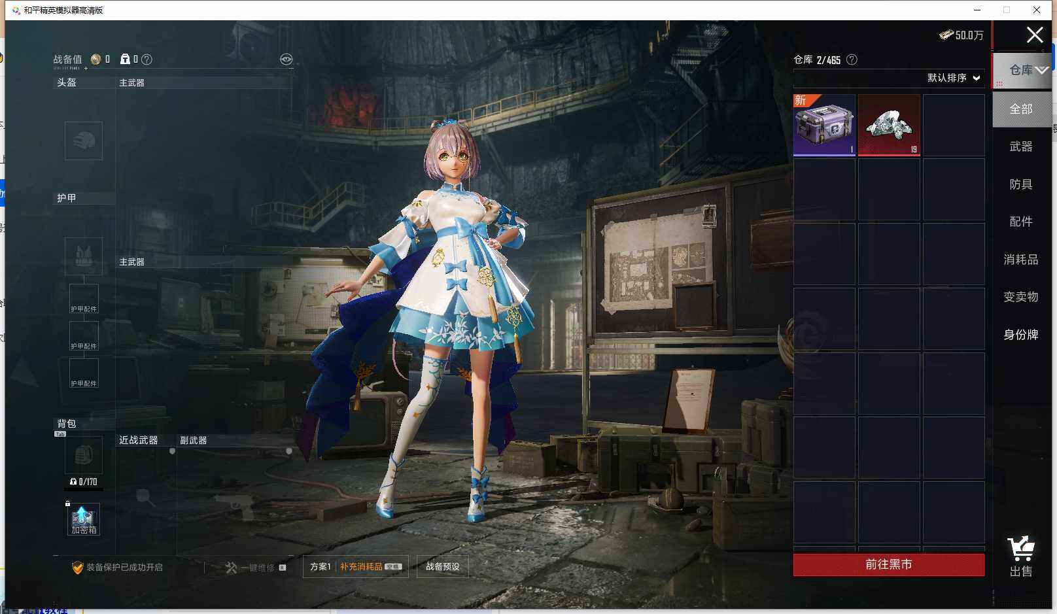1057x614 pixels.
Task: Switch to the 消耗品 category tab
Action: point(1021,260)
